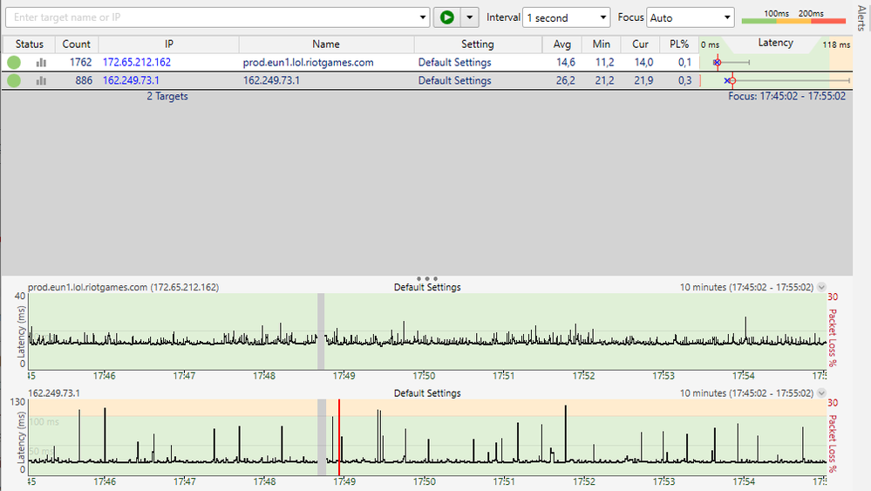The height and width of the screenshot is (491, 871).
Task: Toggle graph icon for prod.eun1.lol.riotgames.com row
Action: (41, 63)
